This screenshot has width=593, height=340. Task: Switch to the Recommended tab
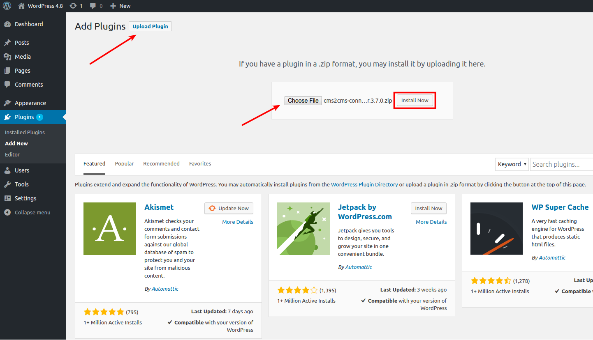161,163
